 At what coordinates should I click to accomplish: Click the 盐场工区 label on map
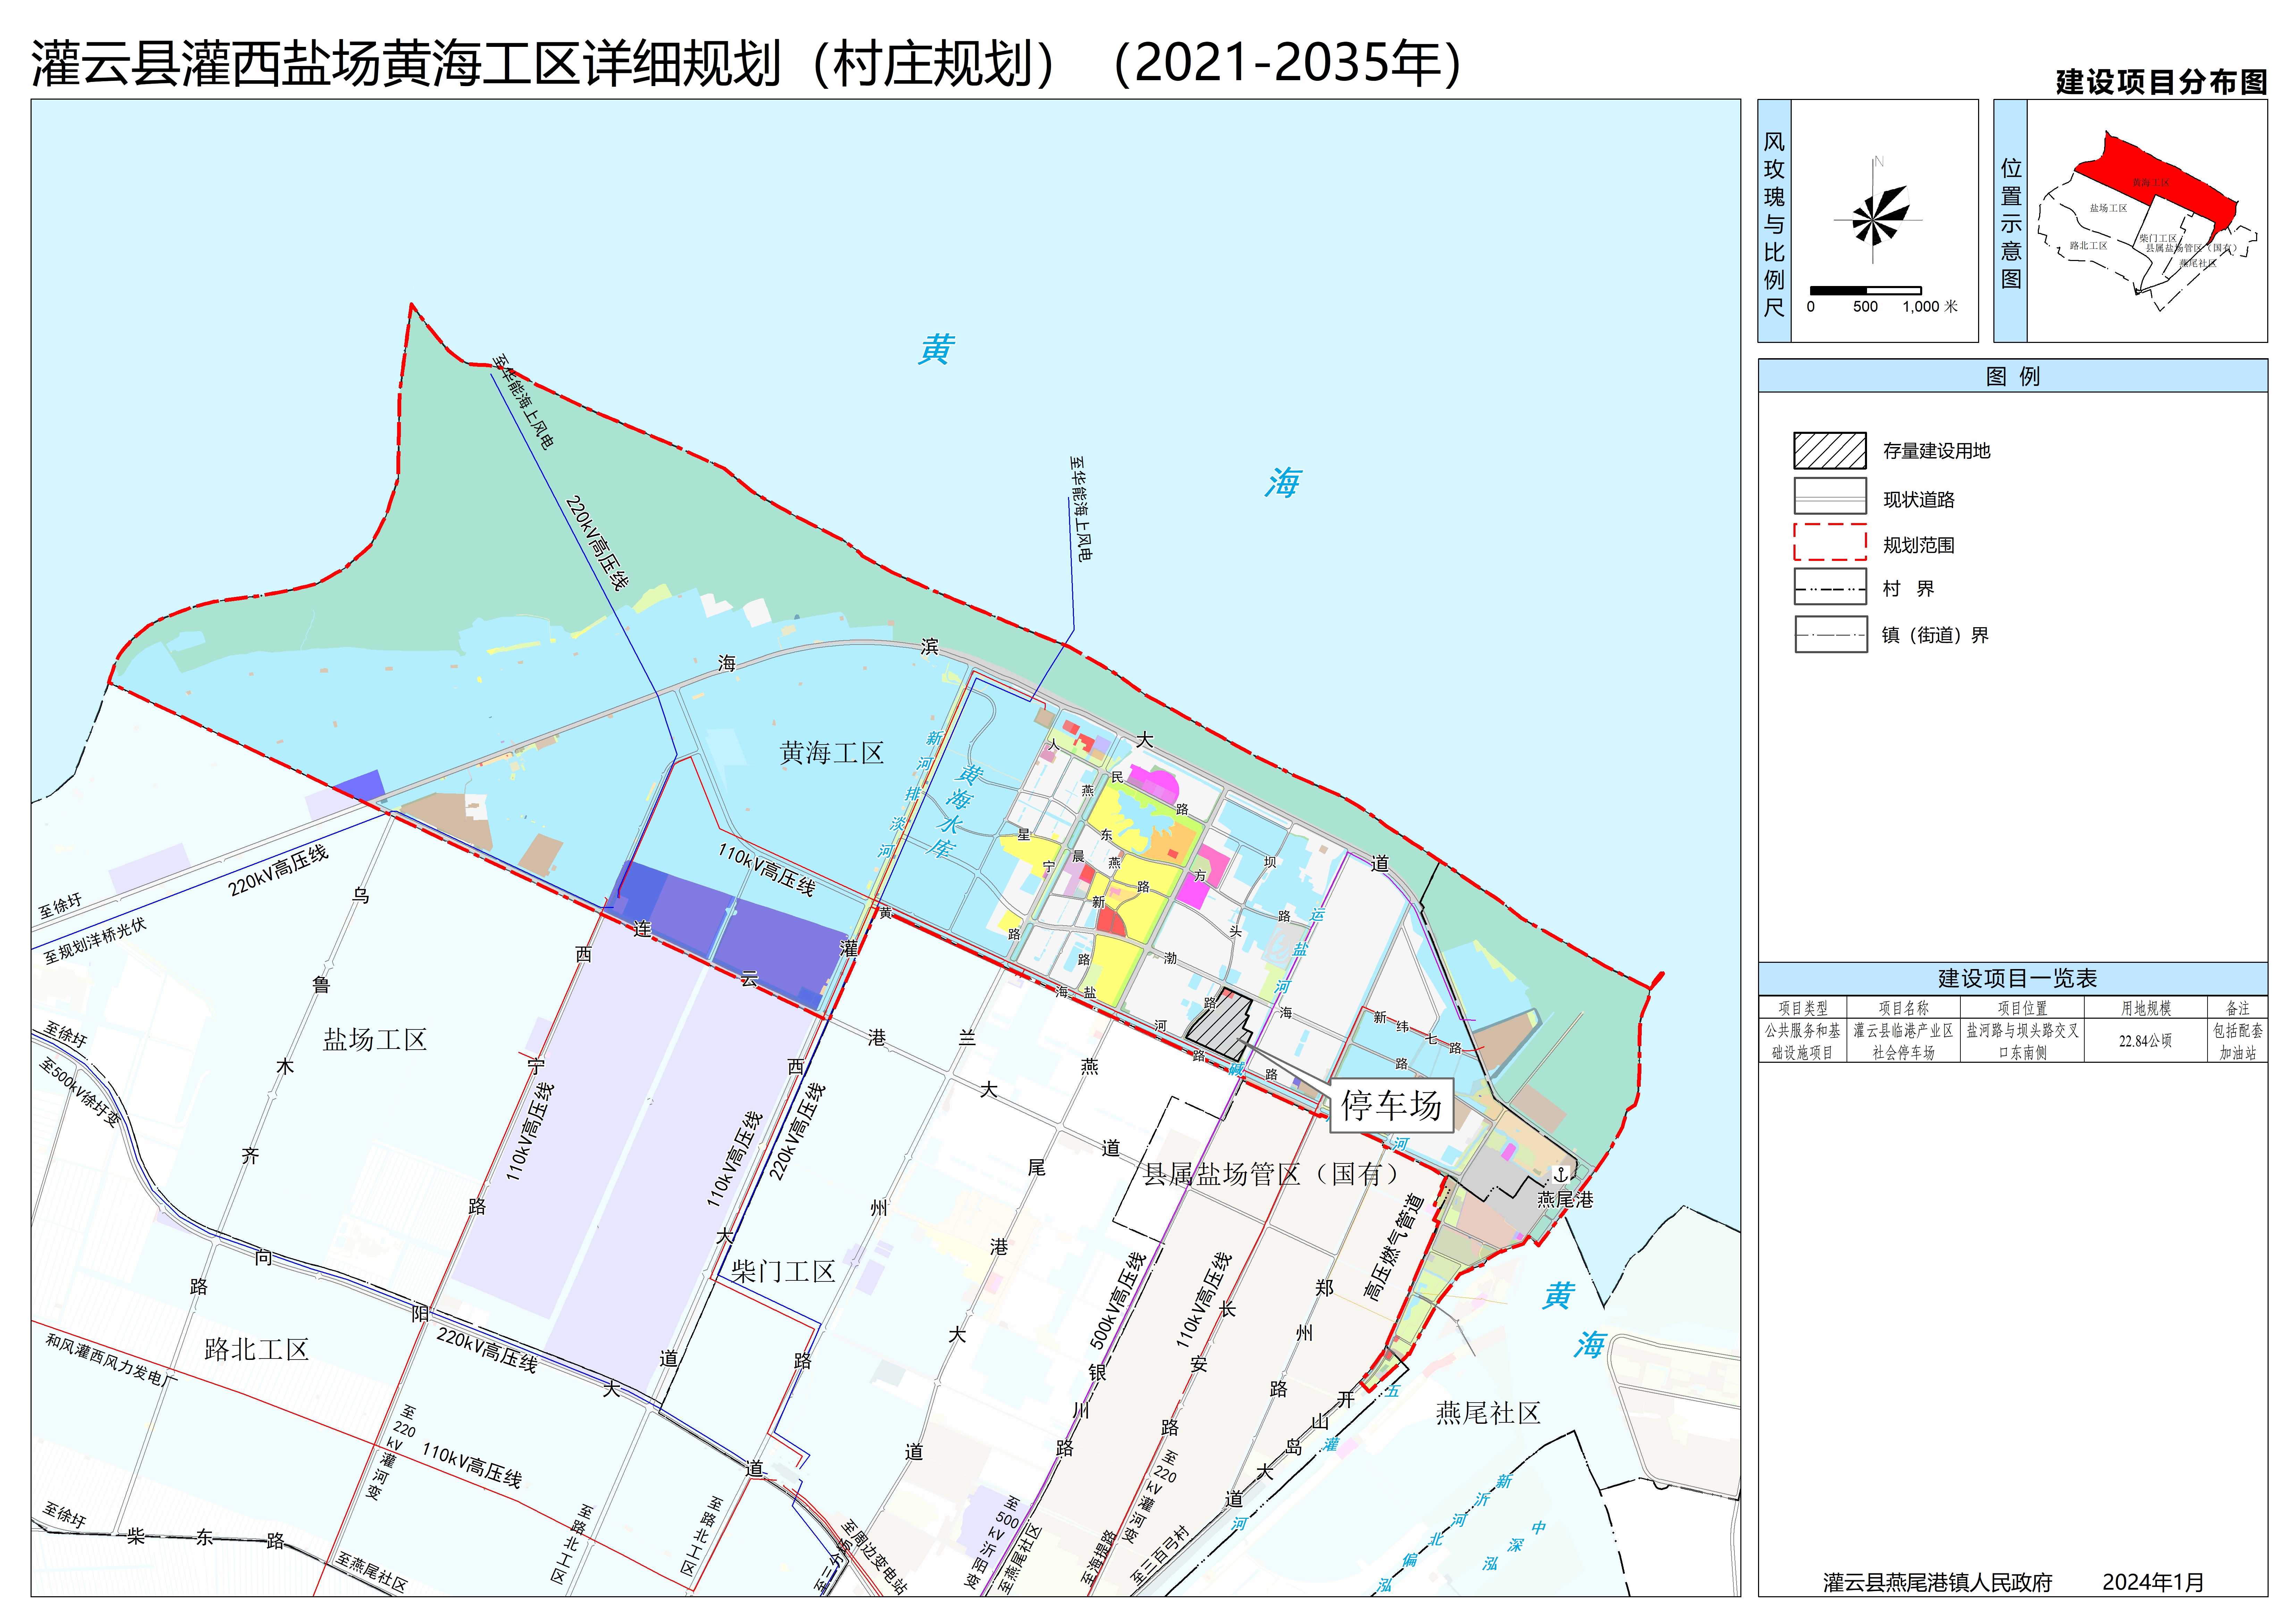tap(374, 1040)
